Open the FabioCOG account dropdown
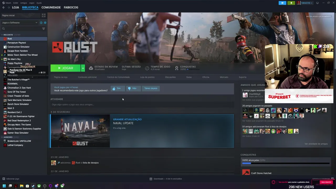The image size is (336, 189). coord(305,3)
